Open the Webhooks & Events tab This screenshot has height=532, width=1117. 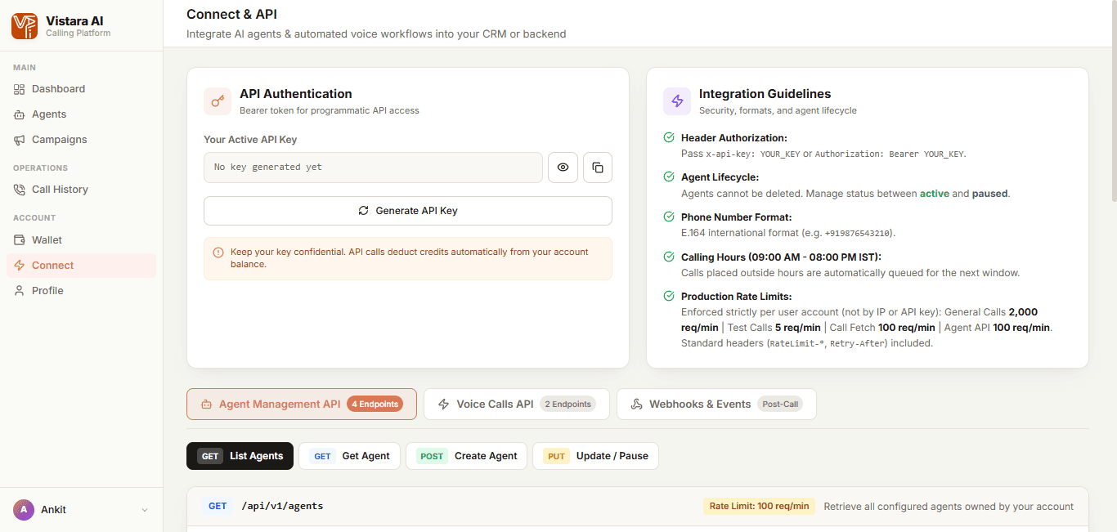pyautogui.click(x=716, y=405)
